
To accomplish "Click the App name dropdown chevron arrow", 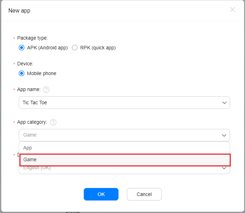I will click(224, 103).
